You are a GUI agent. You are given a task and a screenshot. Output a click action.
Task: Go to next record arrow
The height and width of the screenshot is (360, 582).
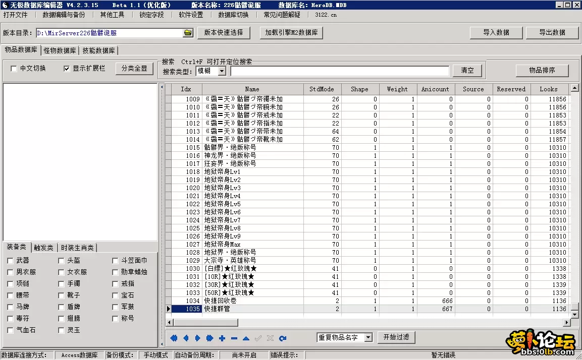point(198,338)
